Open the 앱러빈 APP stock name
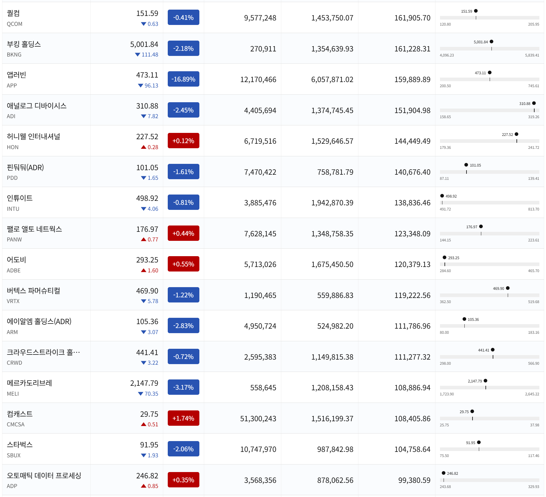The height and width of the screenshot is (497, 546). click(x=17, y=75)
